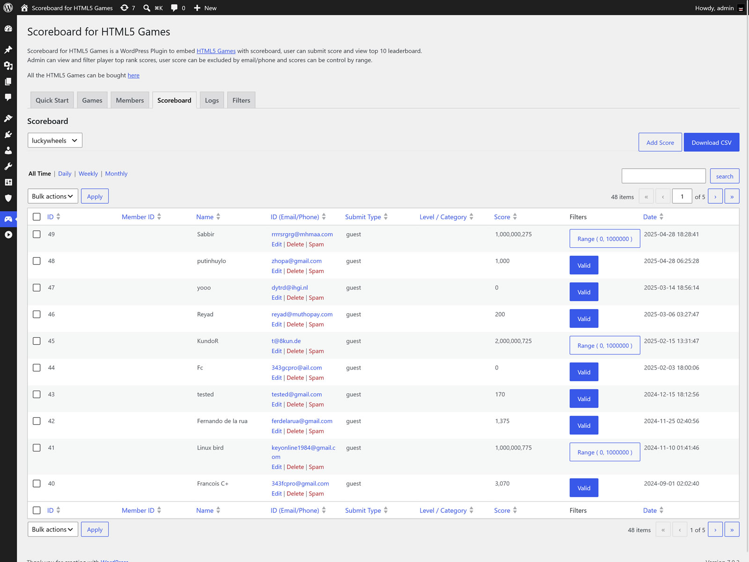The image size is (749, 562).
Task: Click the plus New icon in the admin bar
Action: point(197,8)
